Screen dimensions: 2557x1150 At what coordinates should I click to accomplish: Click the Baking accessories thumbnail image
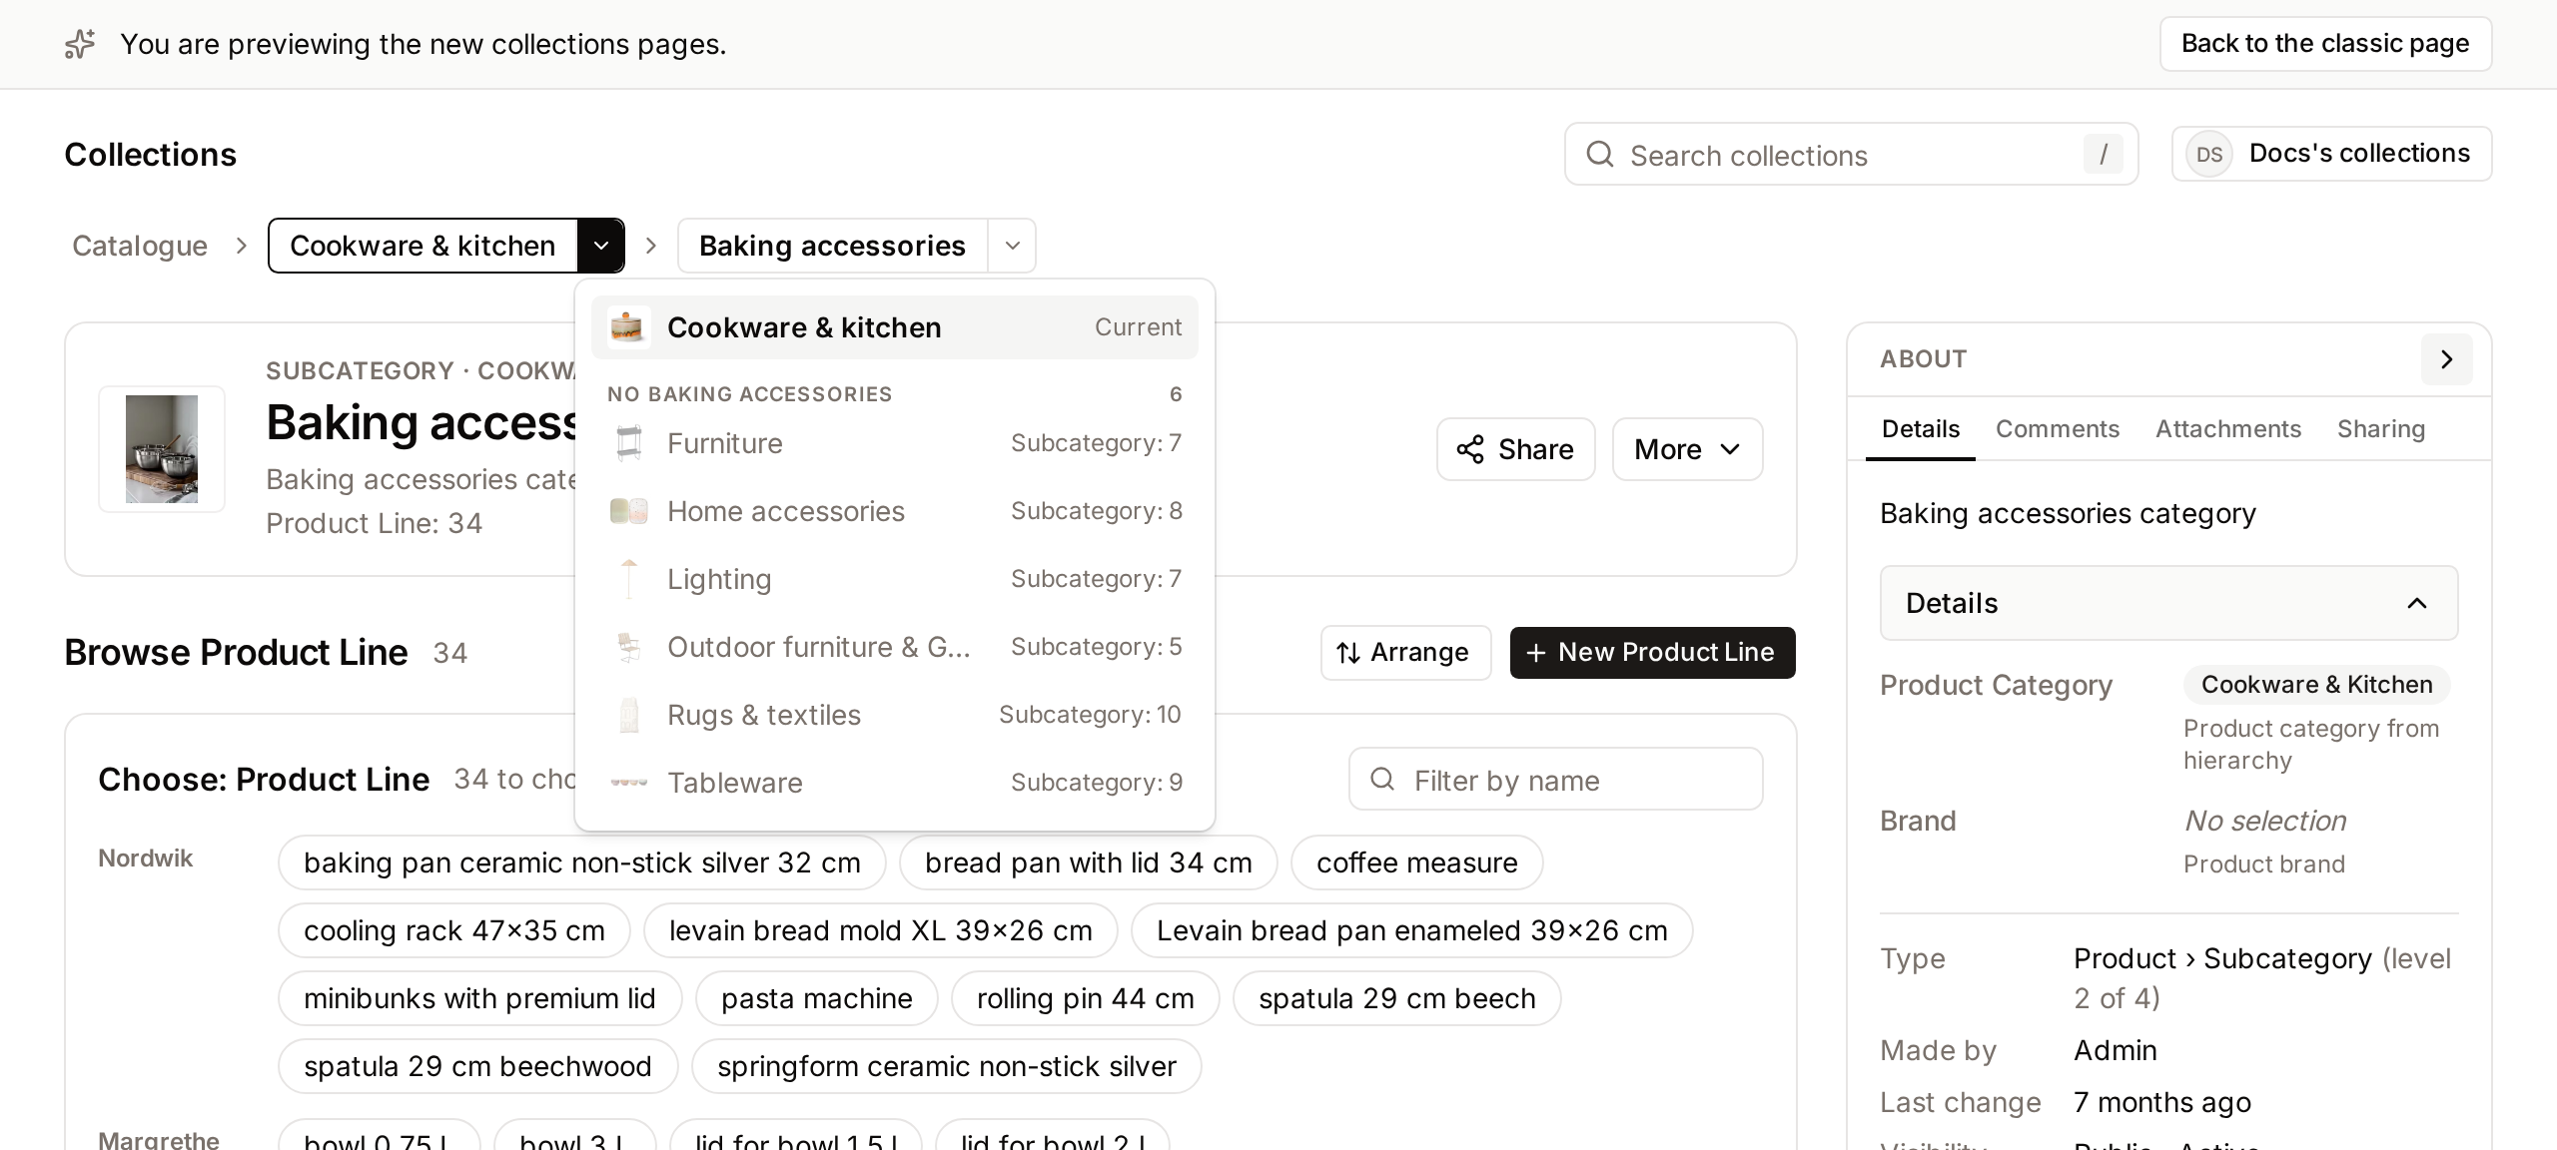[x=162, y=449]
